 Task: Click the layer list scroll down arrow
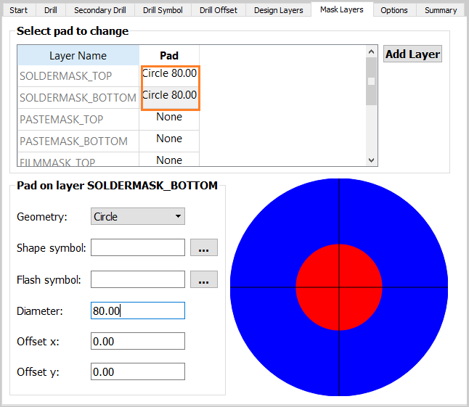371,160
